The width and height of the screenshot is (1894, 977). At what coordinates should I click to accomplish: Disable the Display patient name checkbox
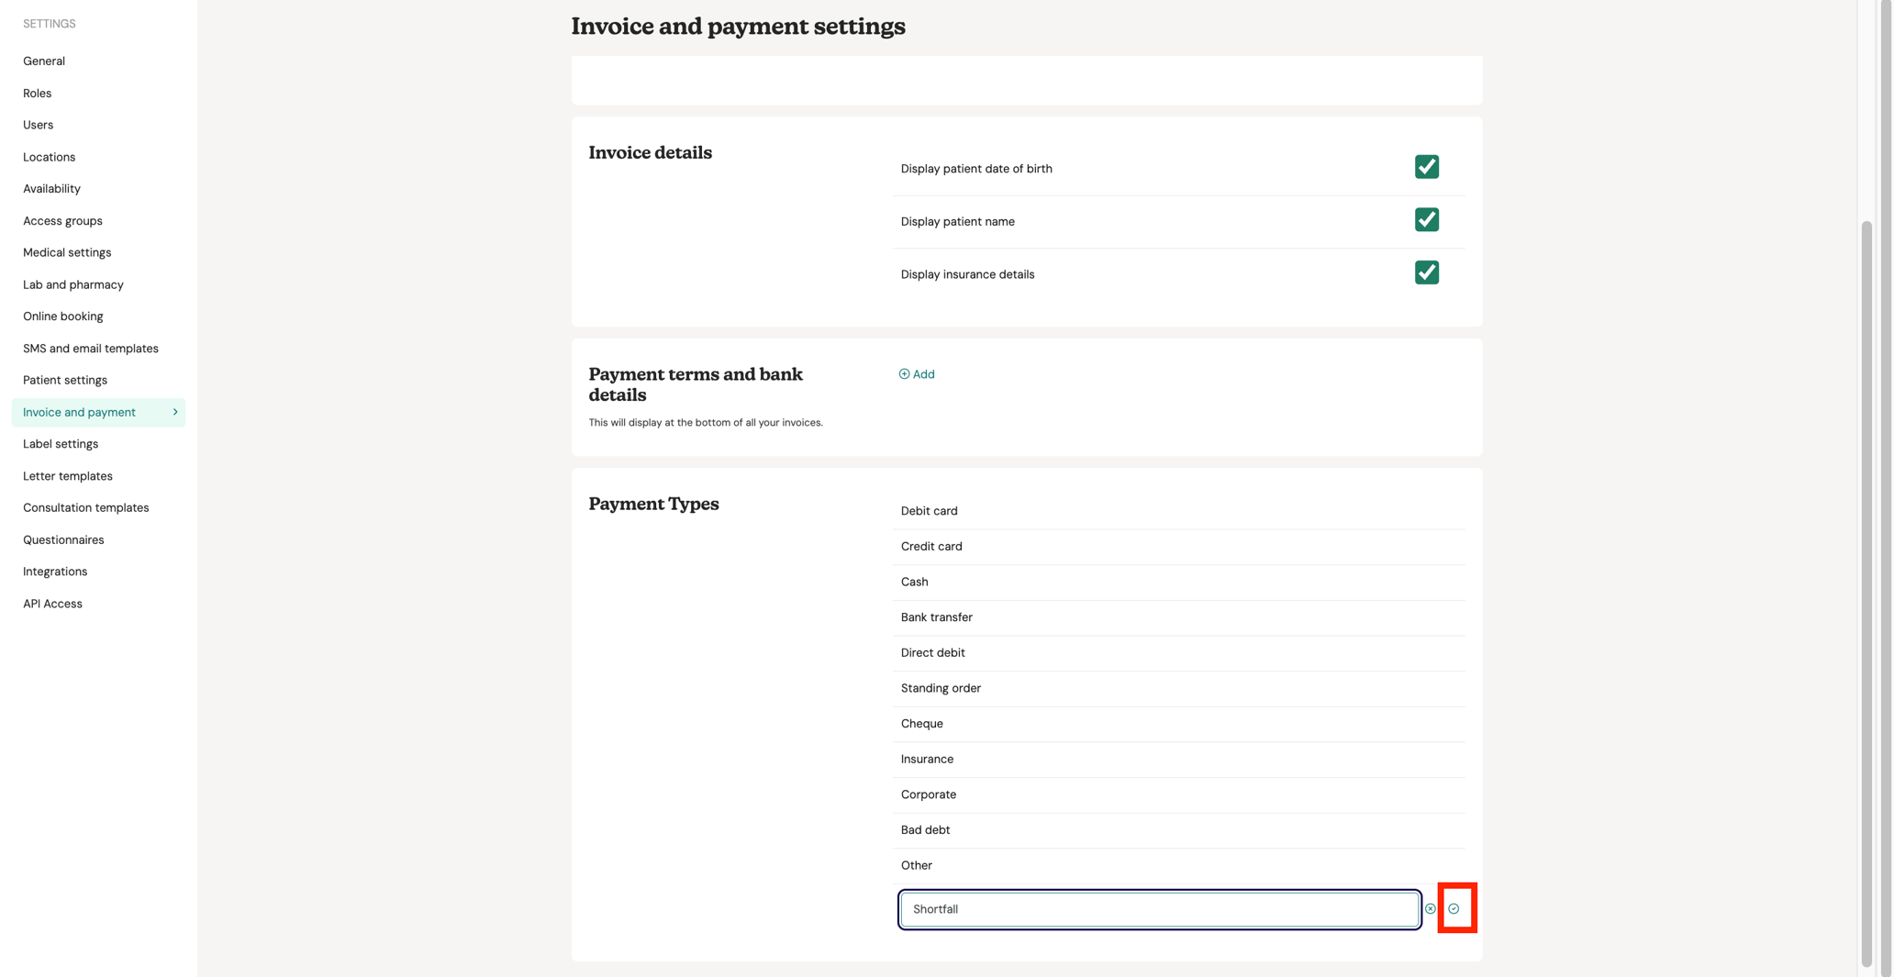[x=1427, y=220]
